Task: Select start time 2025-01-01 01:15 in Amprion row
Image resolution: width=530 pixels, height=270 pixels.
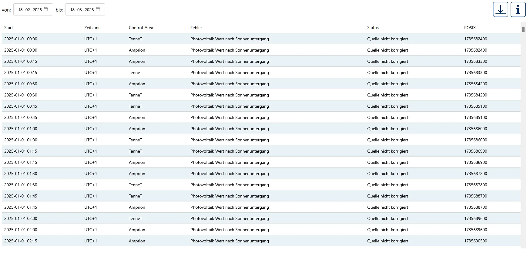Action: click(21, 162)
